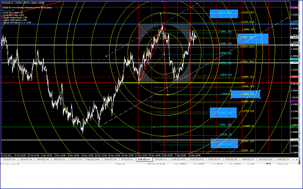Click the EURUSD,H1 chart title text

pyautogui.click(x=23, y=3)
